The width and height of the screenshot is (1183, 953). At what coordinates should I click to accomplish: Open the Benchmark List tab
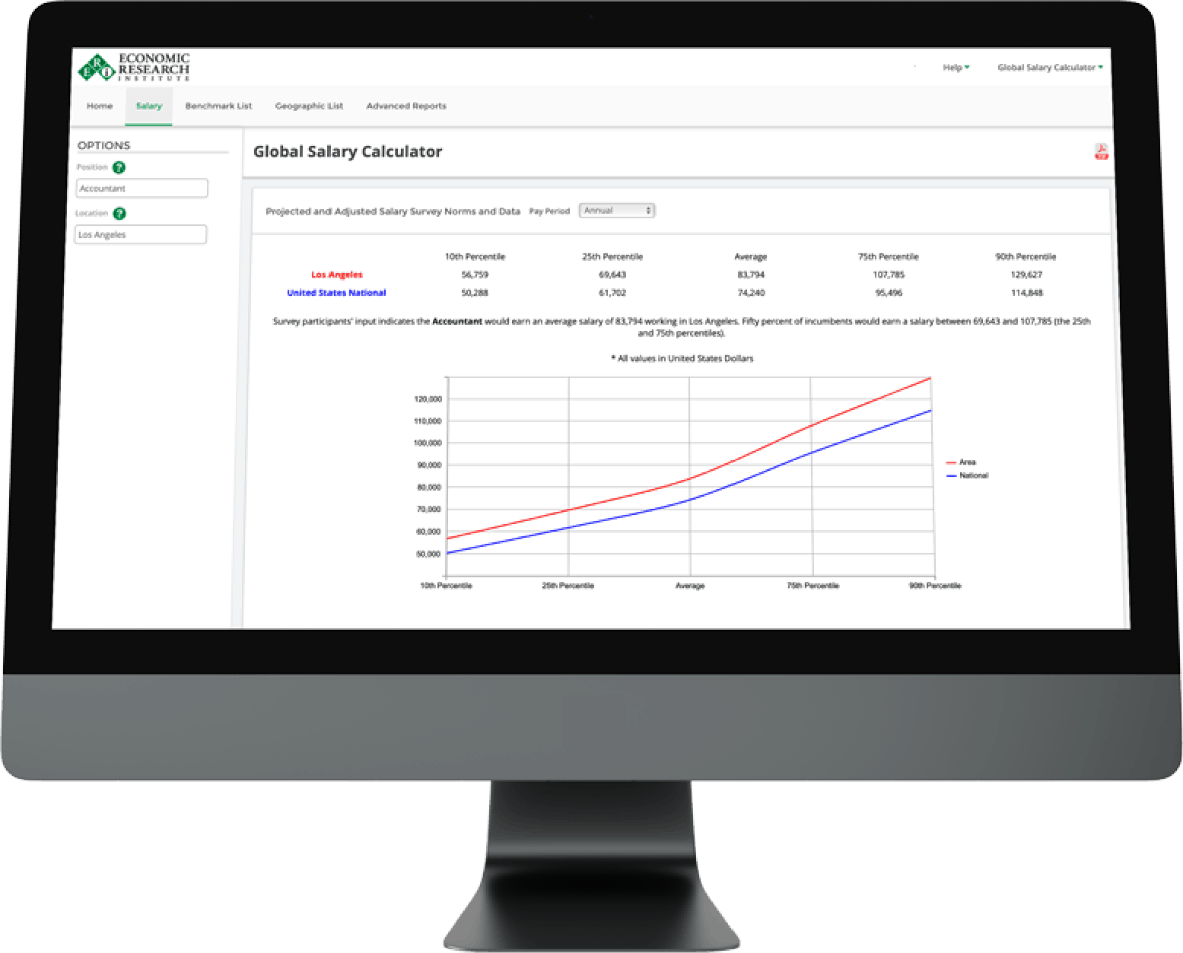[218, 106]
